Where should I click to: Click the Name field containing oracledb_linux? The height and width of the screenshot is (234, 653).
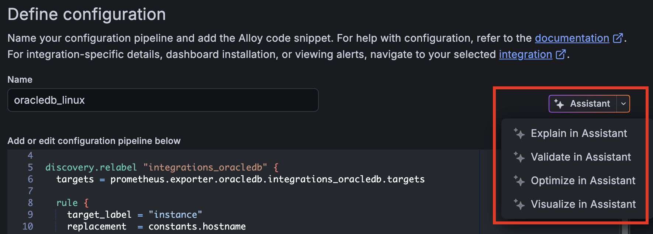(x=162, y=100)
